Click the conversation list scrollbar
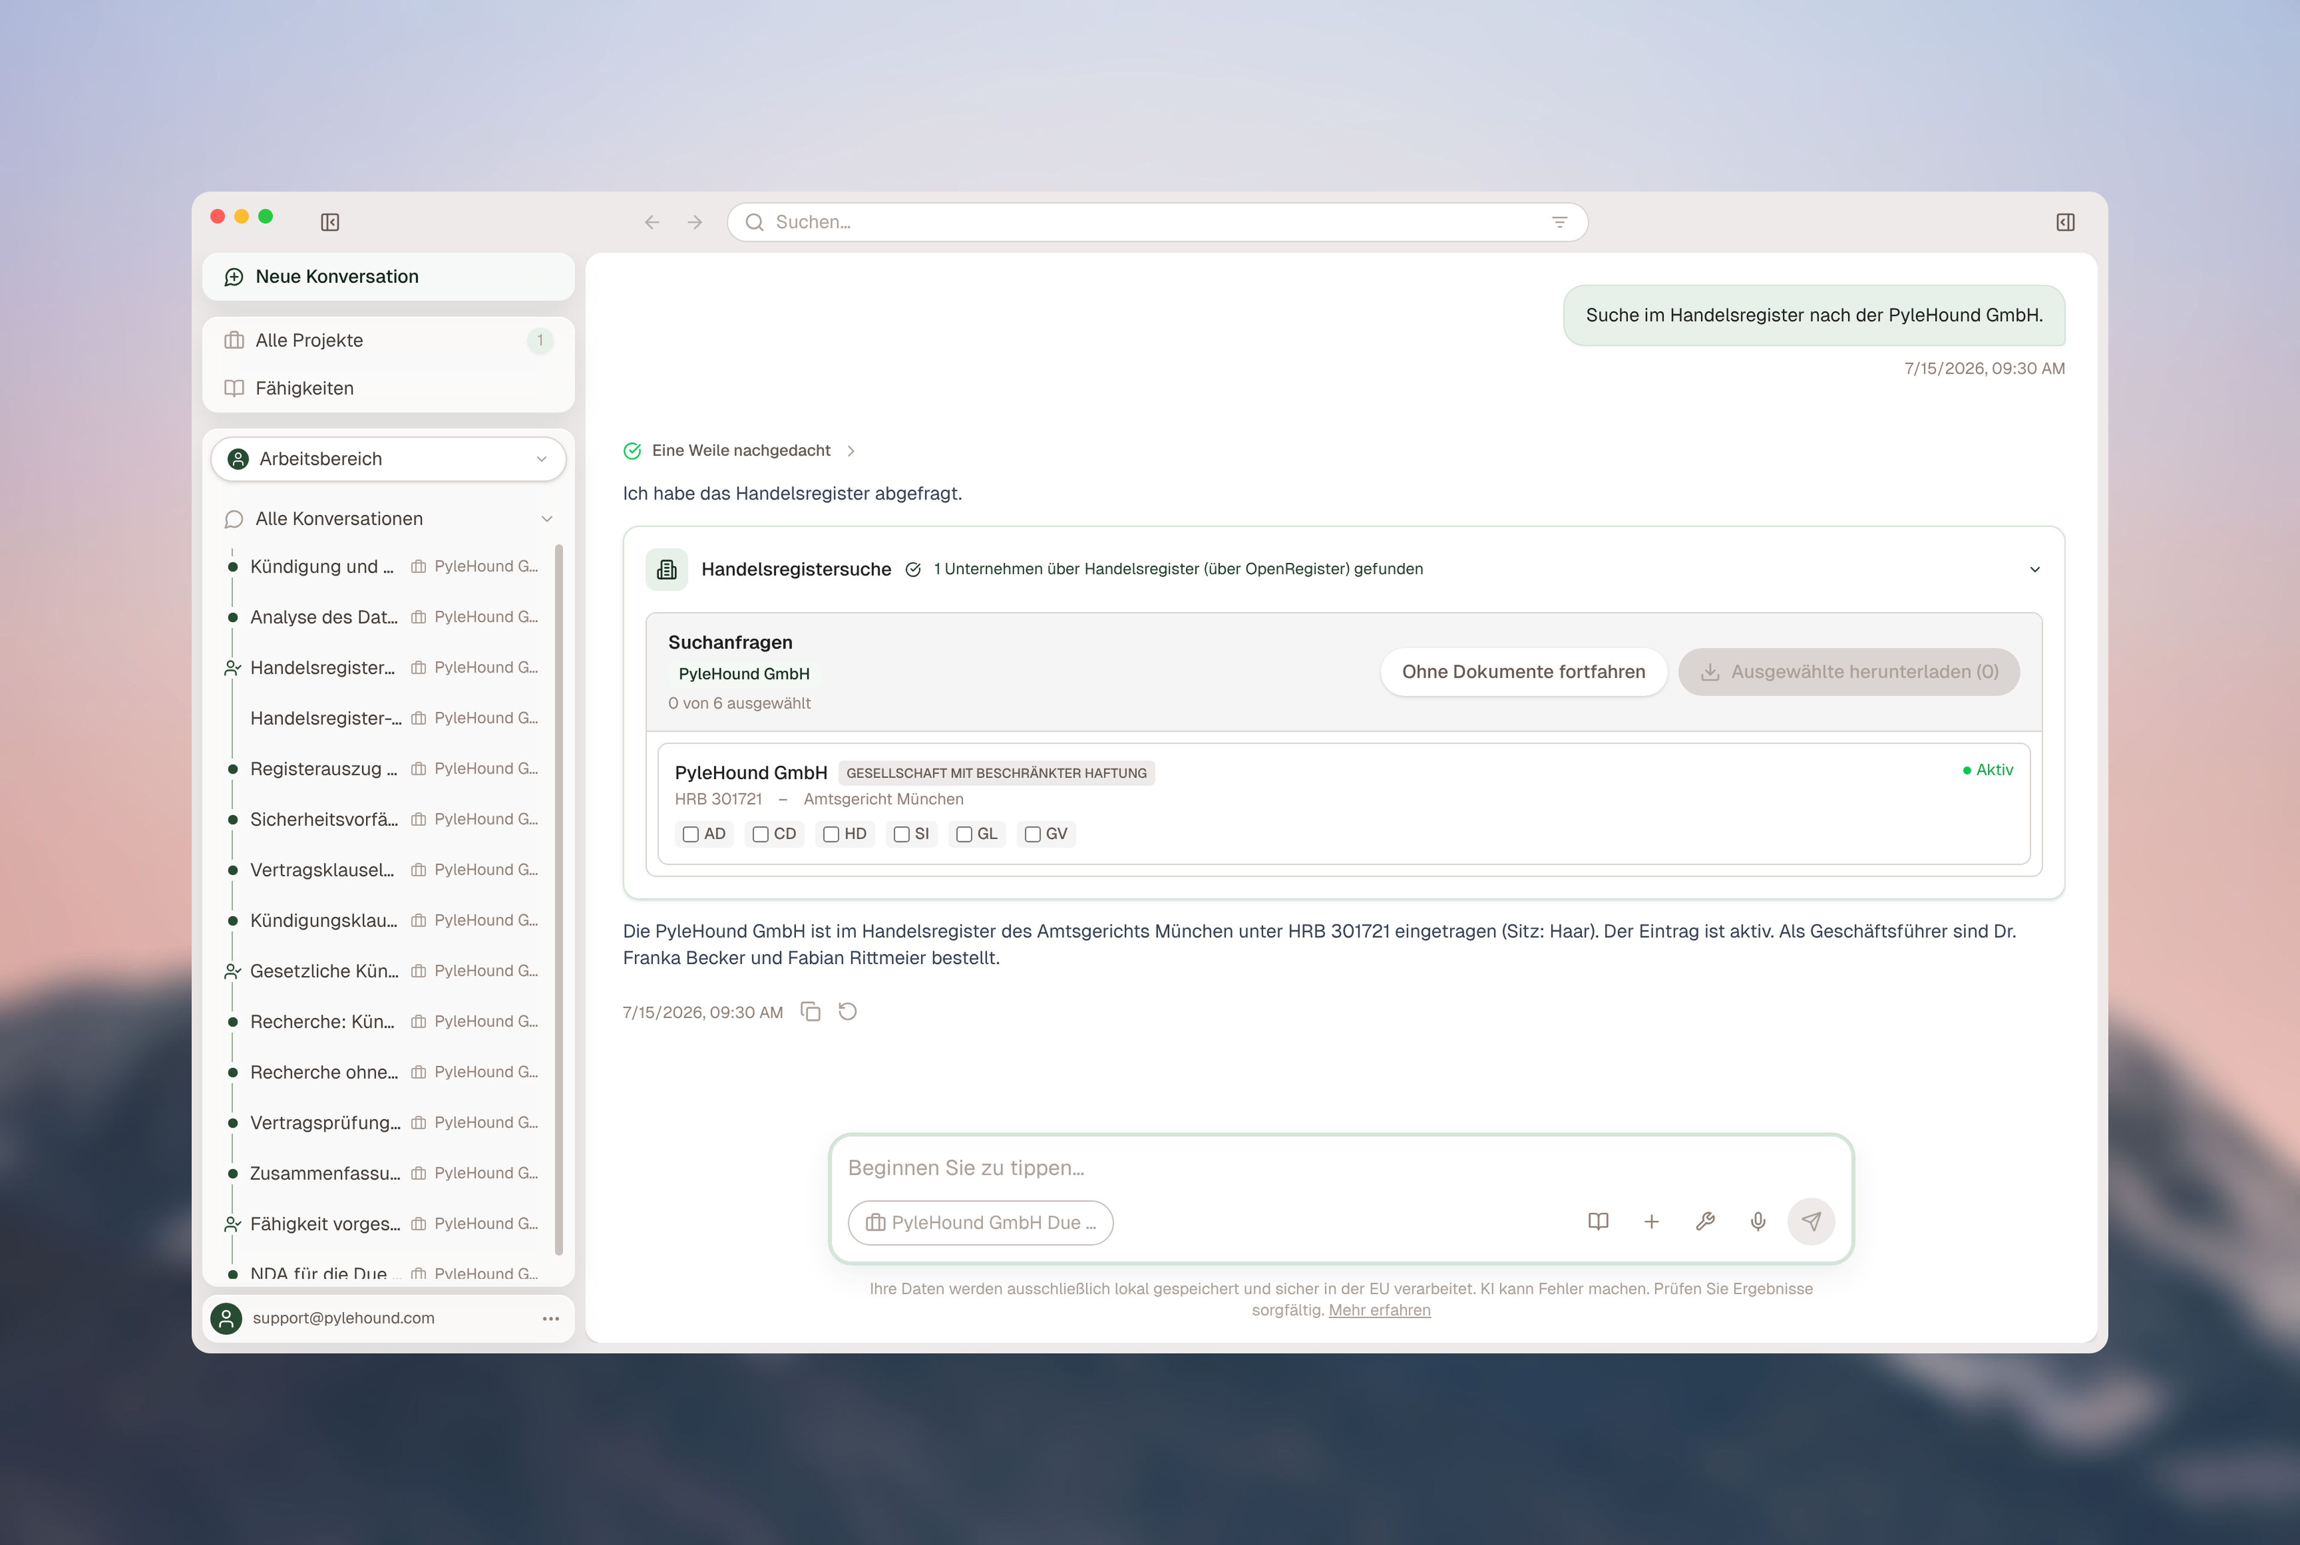 (559, 899)
